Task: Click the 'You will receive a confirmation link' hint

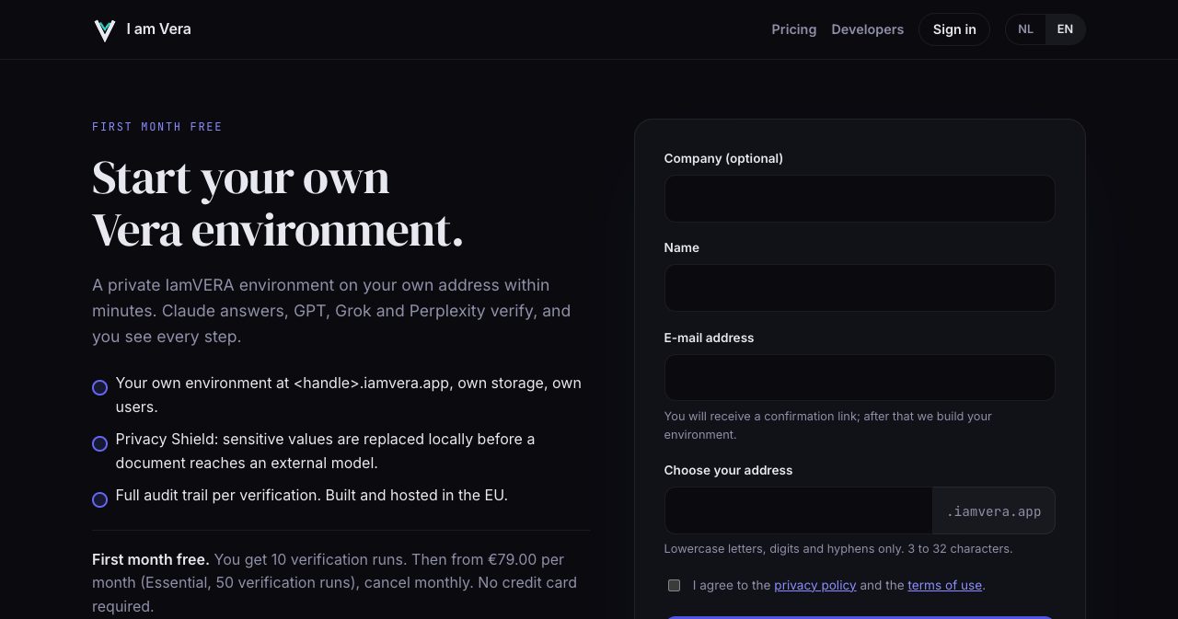Action: point(828,425)
